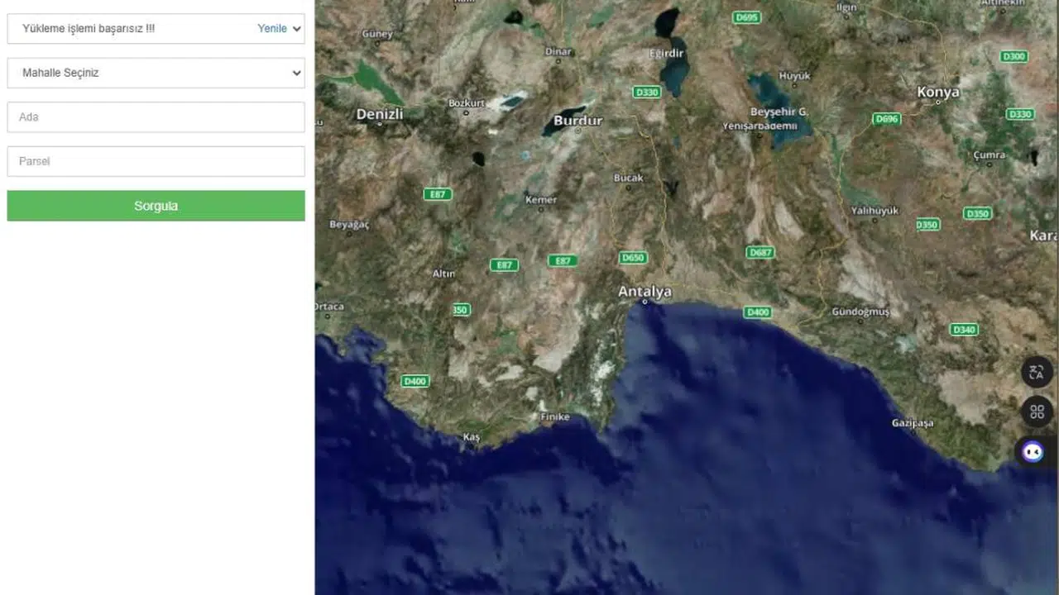Open the four-squares apps grid icon
This screenshot has width=1059, height=595.
1037,412
